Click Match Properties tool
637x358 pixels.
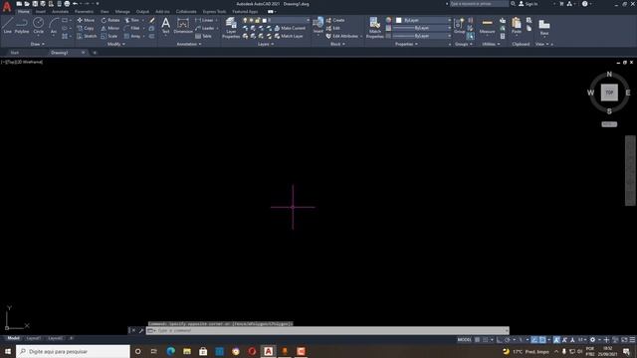[x=374, y=28]
